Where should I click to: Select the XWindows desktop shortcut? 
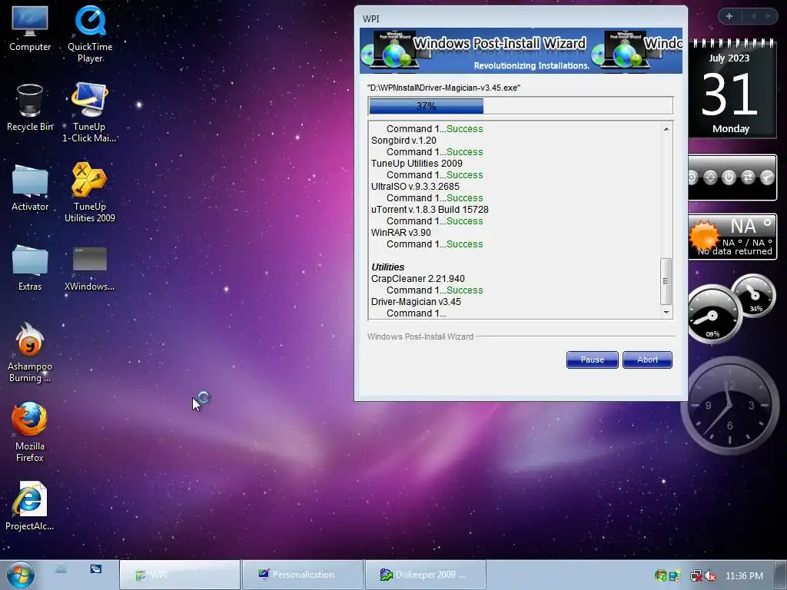click(89, 269)
